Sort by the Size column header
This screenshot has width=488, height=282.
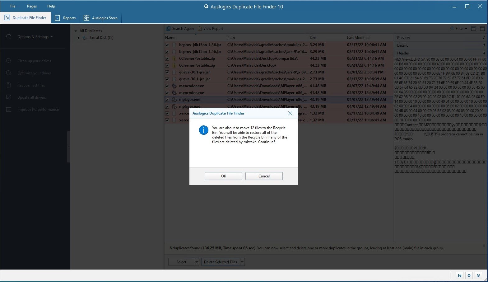(x=313, y=38)
